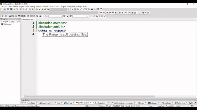Click the debugger Break pause icon
The height and width of the screenshot is (110, 197).
click(92, 9)
